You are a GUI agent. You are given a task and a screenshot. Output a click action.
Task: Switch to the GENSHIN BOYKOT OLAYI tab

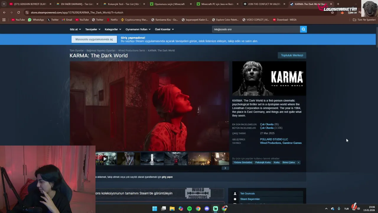coord(30,4)
